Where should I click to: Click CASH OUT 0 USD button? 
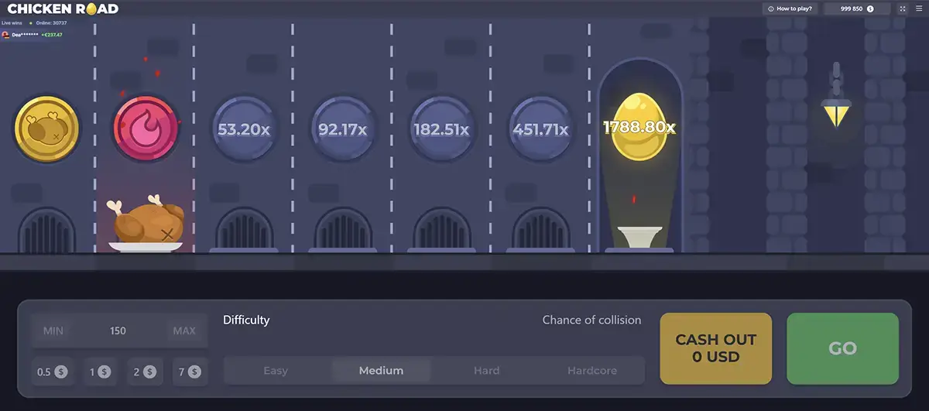[716, 349]
